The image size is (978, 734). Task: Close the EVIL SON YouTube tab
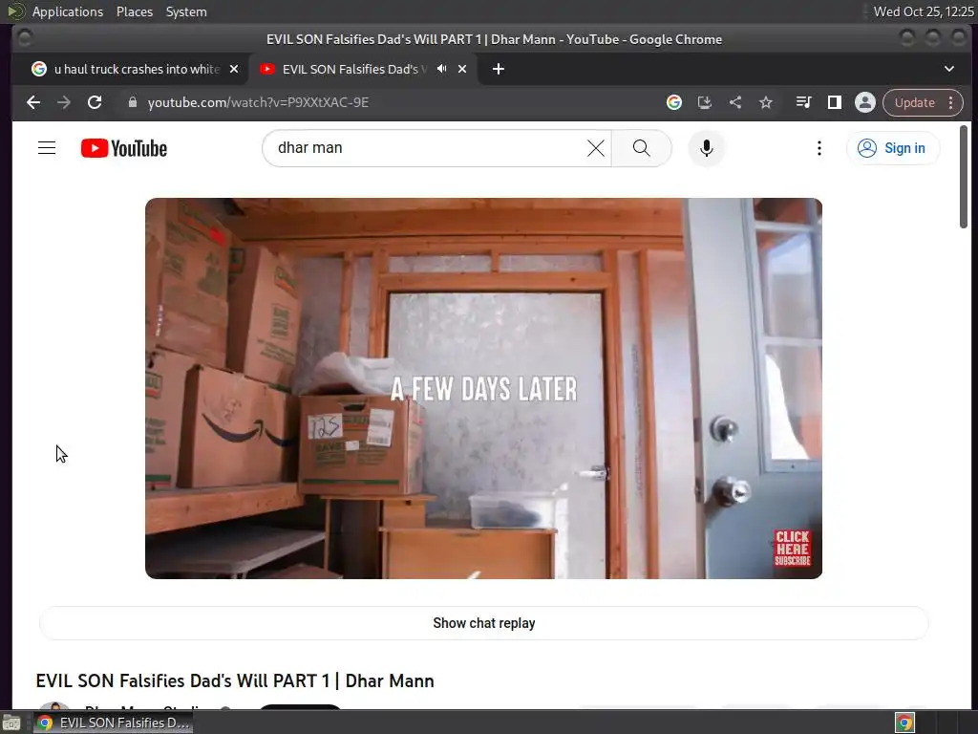[x=462, y=69]
